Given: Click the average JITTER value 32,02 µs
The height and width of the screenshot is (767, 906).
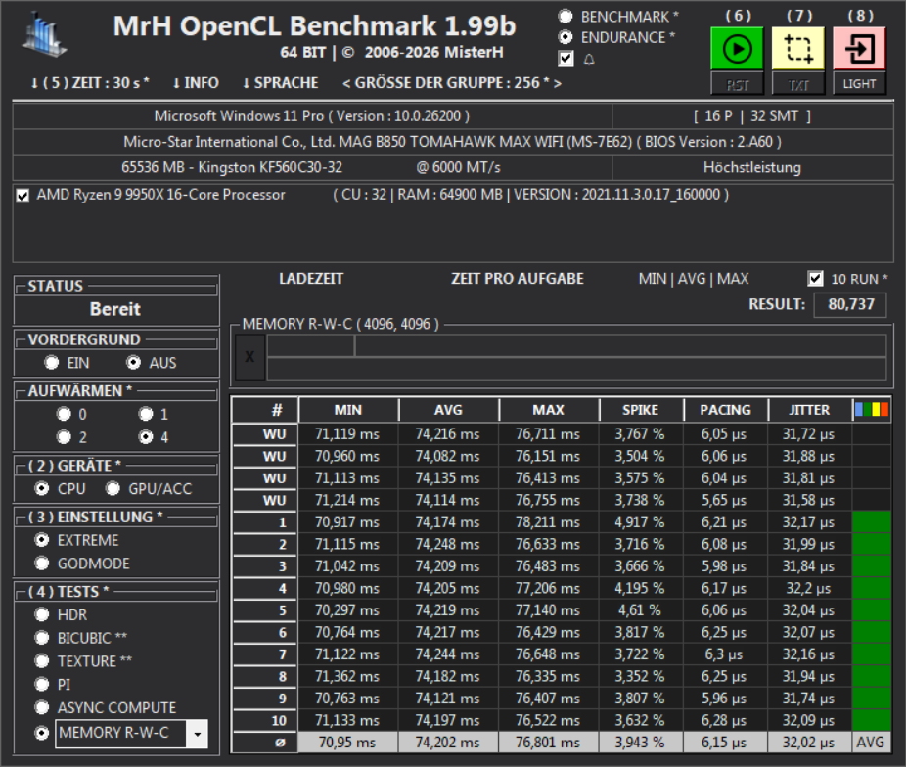Looking at the screenshot, I should tap(808, 743).
